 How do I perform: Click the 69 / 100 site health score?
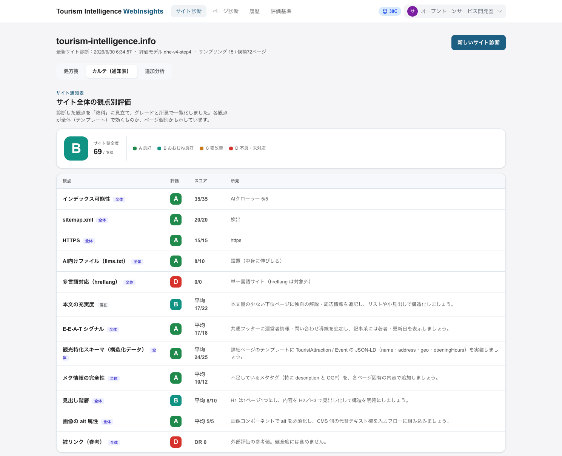coord(103,151)
